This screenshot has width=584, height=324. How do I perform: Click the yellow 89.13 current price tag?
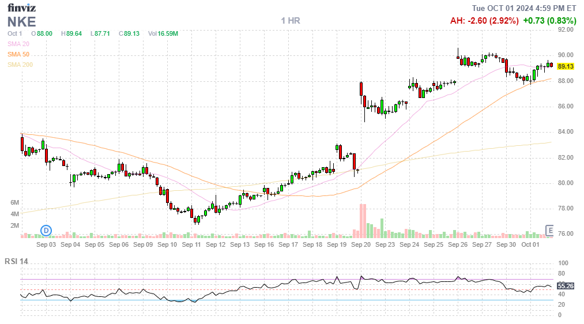pyautogui.click(x=566, y=66)
